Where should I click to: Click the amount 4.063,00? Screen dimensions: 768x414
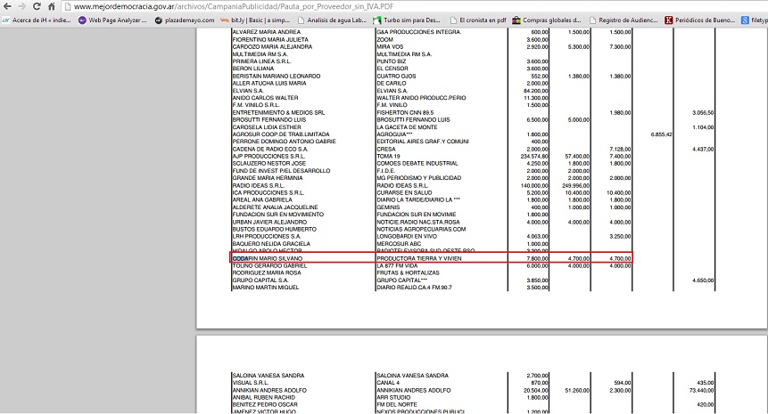click(x=537, y=237)
